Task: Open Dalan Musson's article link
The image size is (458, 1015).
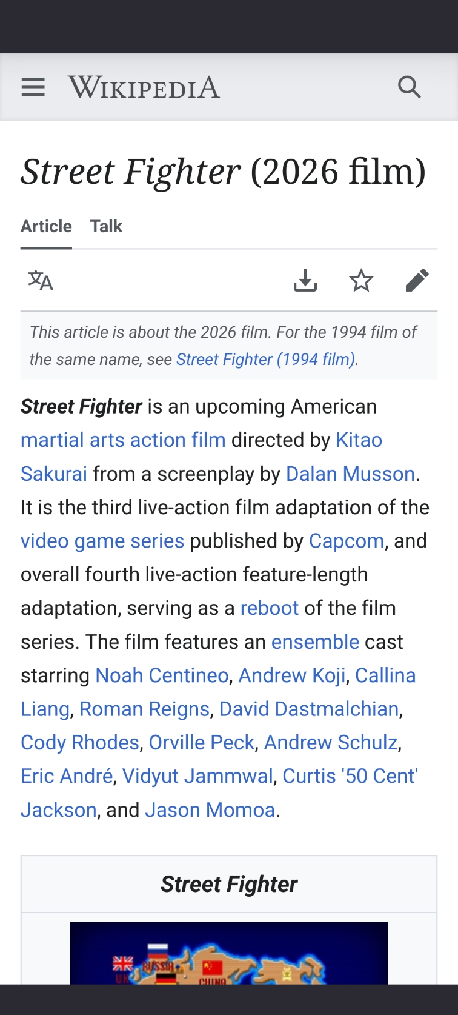Action: tap(350, 474)
